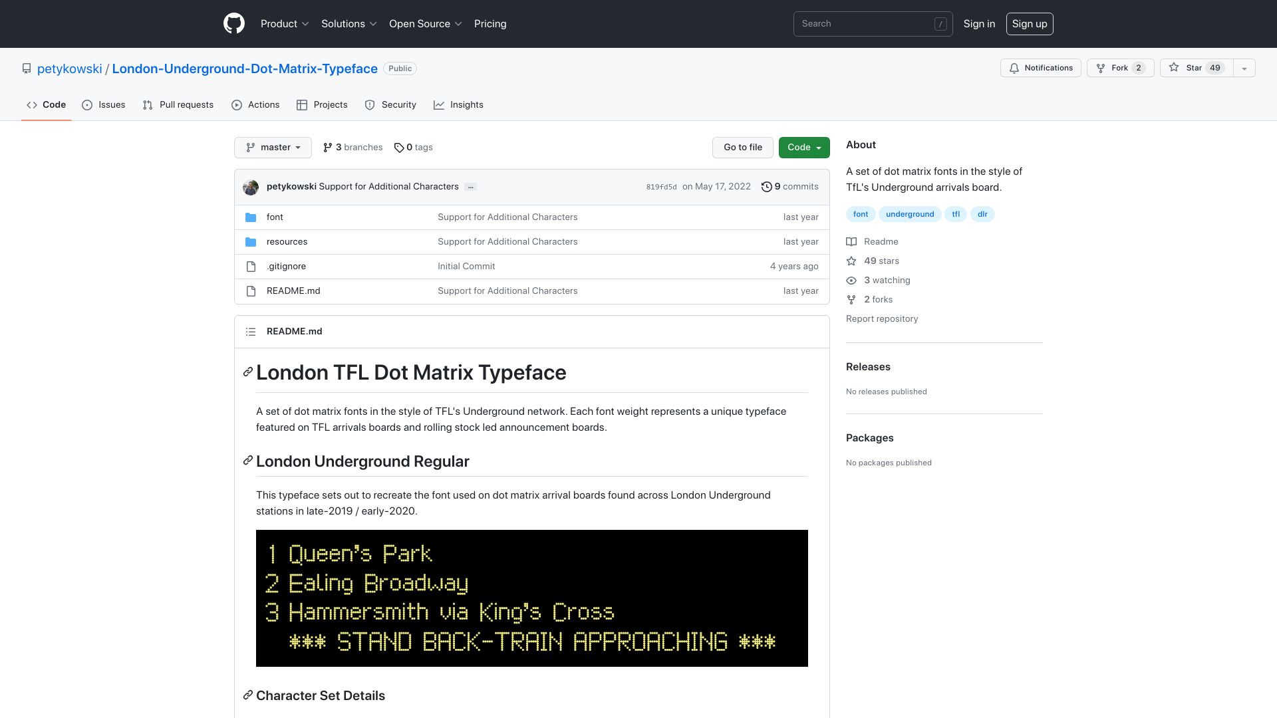
Task: Open the Insights tab
Action: click(x=458, y=105)
